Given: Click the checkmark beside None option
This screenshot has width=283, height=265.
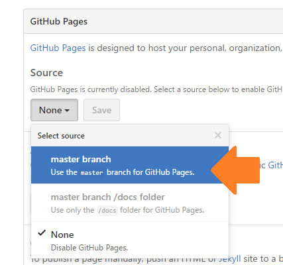Looking at the screenshot, I should tap(42, 233).
